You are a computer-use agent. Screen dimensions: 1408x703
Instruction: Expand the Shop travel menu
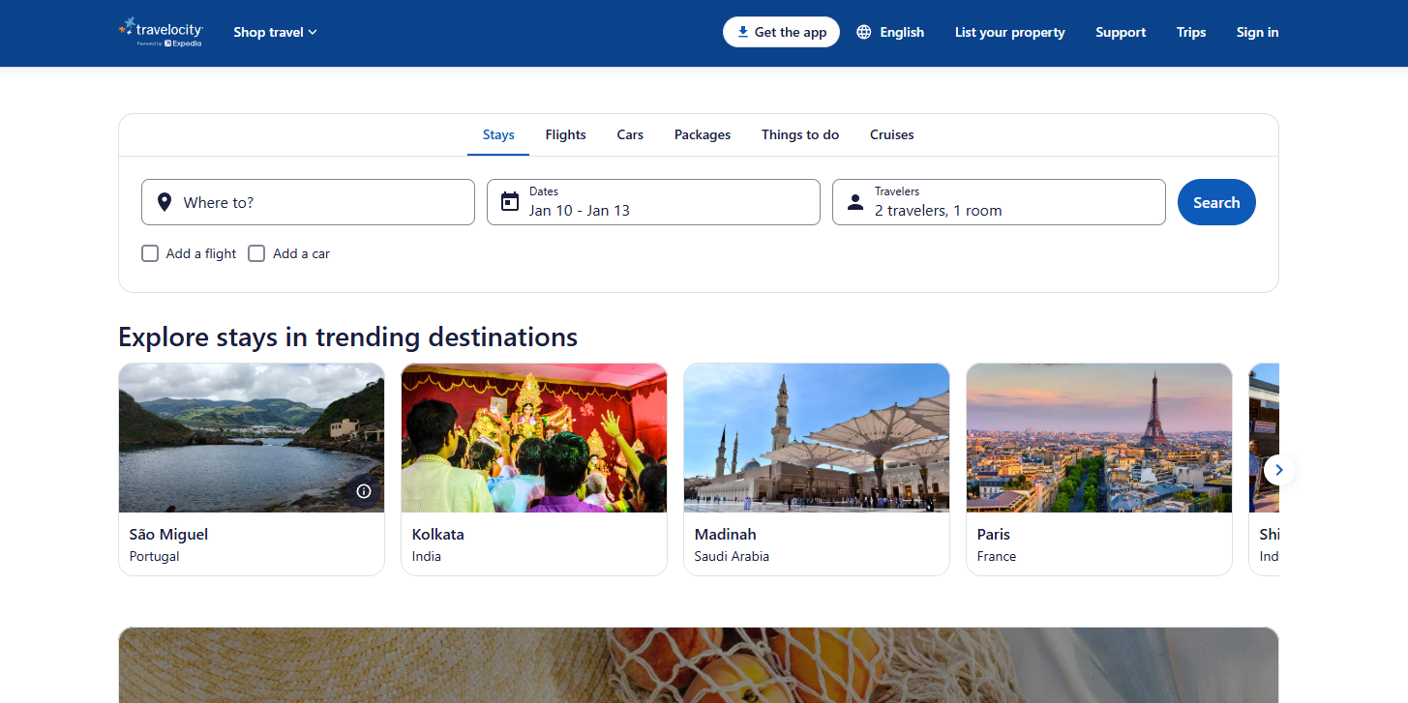pyautogui.click(x=275, y=32)
